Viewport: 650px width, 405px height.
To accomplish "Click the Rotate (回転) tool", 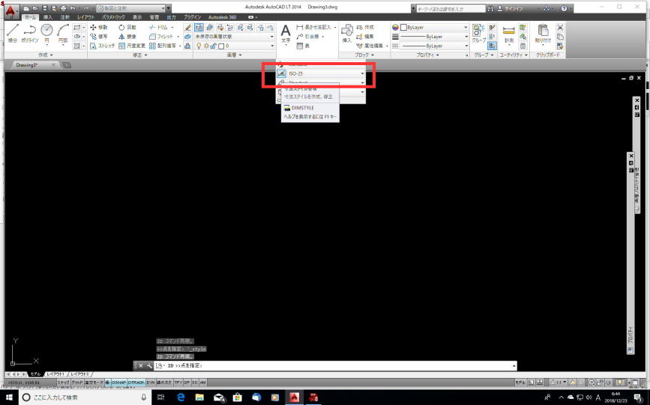I will click(x=127, y=28).
